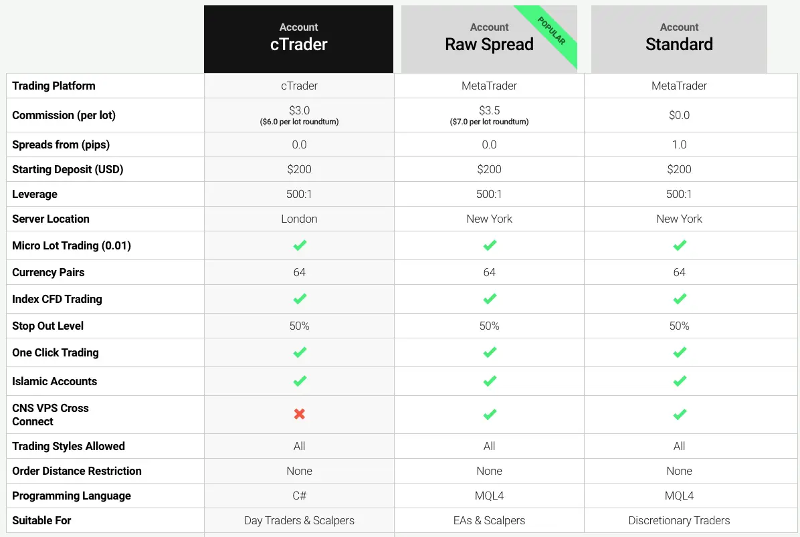800x537 pixels.
Task: Select the Standard account header
Action: [679, 39]
